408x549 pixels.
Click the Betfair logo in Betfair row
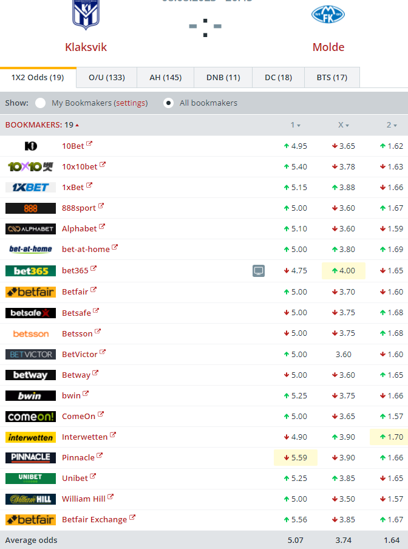point(30,292)
